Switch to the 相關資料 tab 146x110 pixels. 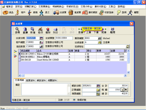click(x=52, y=80)
